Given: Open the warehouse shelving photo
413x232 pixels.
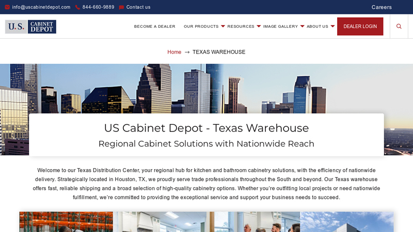Looking at the screenshot, I should click(x=66, y=222).
